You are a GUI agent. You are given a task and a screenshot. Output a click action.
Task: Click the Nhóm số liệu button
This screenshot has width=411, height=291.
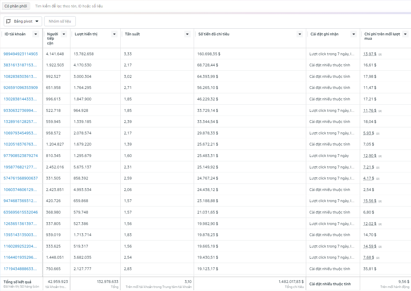[x=60, y=21]
